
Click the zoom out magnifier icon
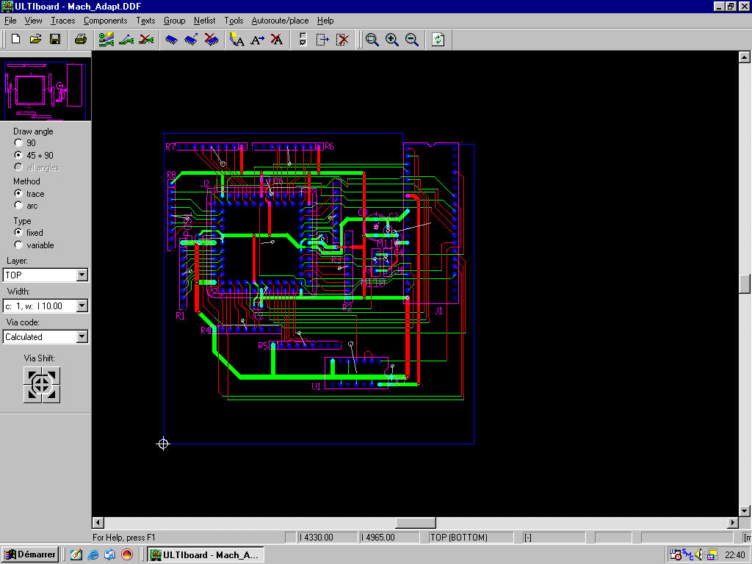[x=412, y=39]
